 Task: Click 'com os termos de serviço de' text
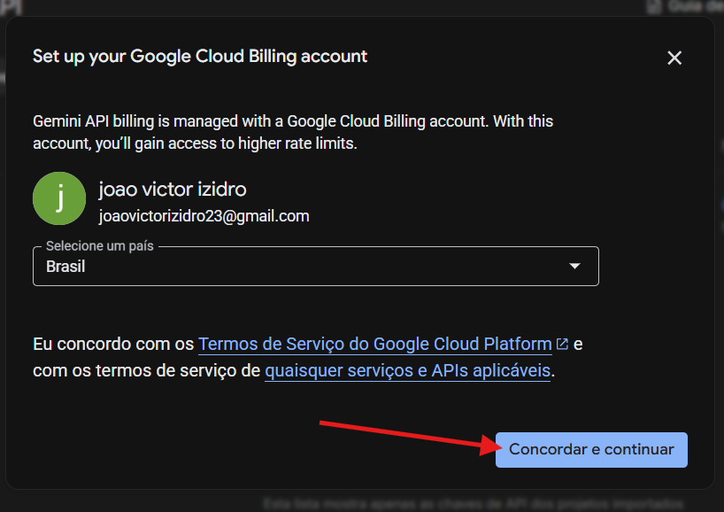point(146,370)
